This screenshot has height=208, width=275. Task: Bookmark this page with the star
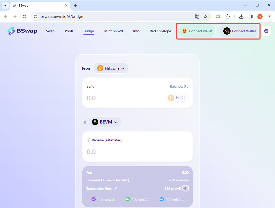click(205, 17)
